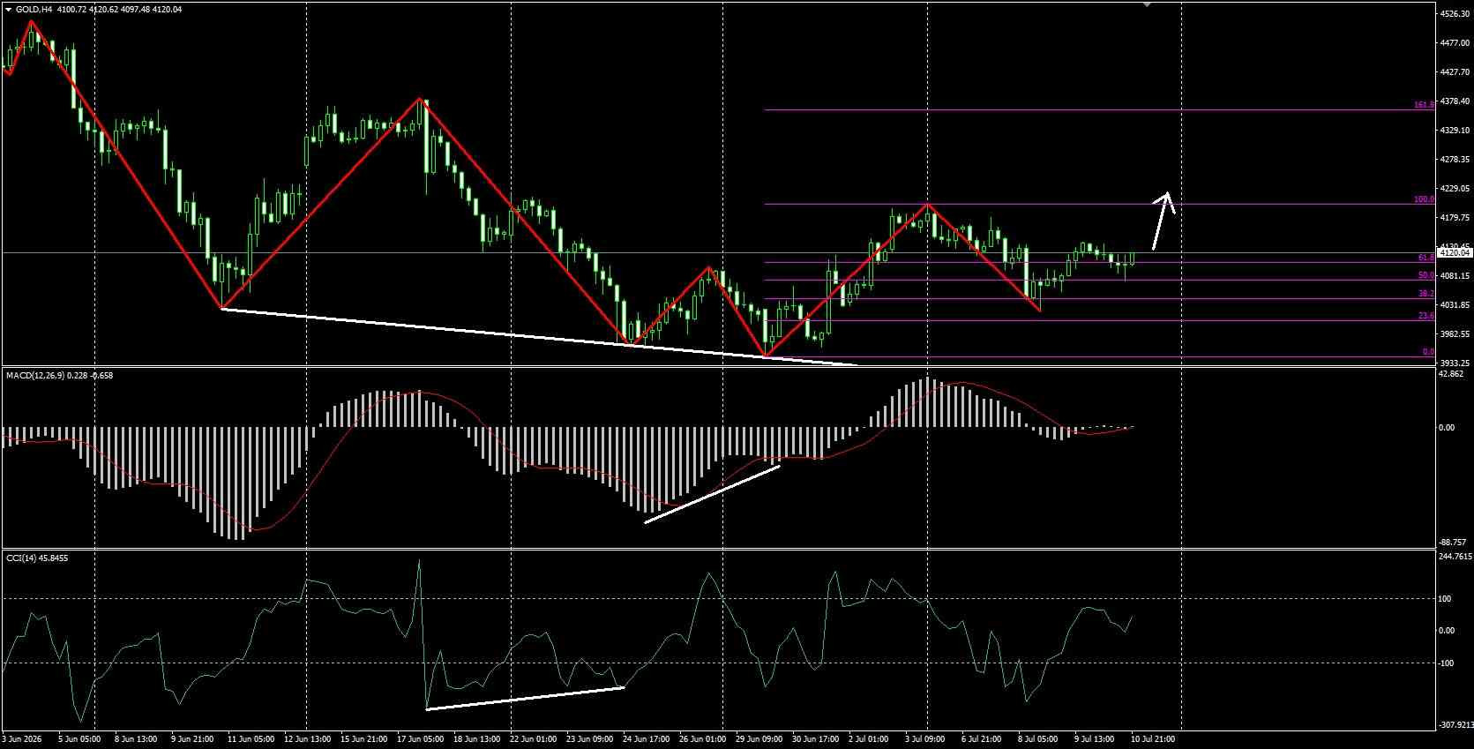Click the CCI scale value 244.7615
This screenshot has width=1474, height=749.
pyautogui.click(x=1455, y=557)
